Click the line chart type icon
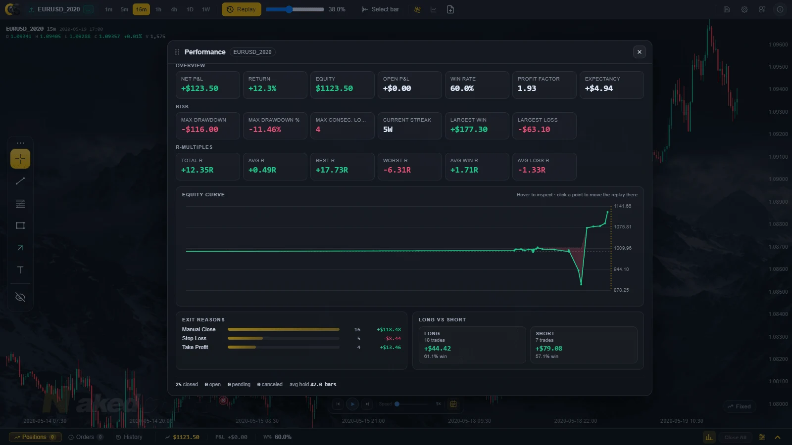The image size is (792, 445). [434, 9]
